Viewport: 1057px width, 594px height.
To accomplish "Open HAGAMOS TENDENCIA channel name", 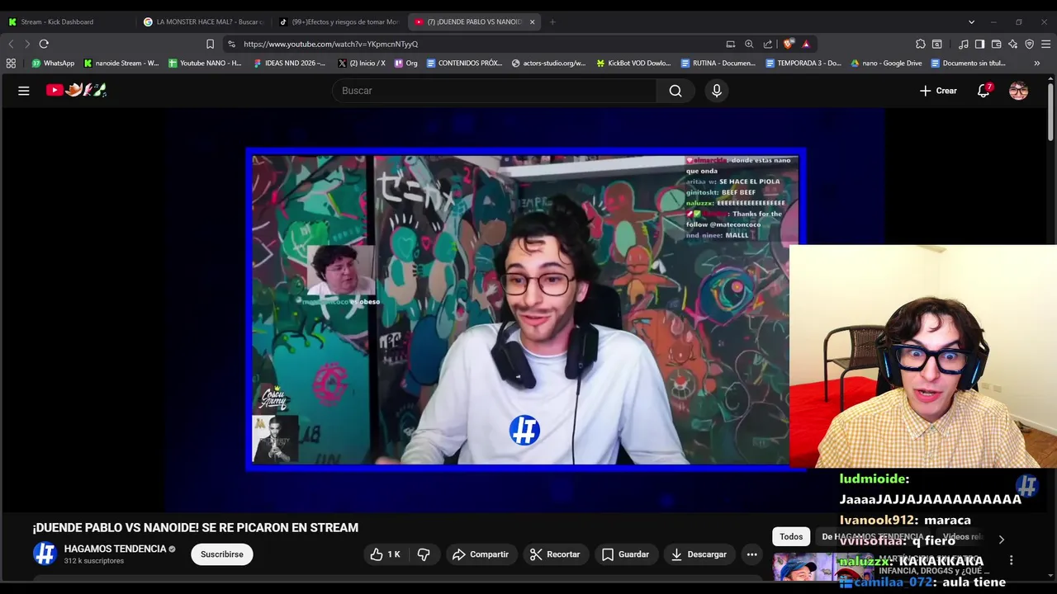I will [115, 549].
